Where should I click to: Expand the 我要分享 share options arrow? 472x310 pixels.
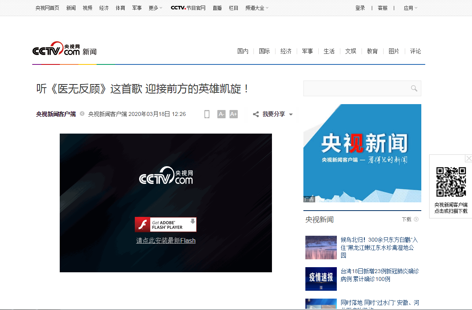tap(291, 114)
